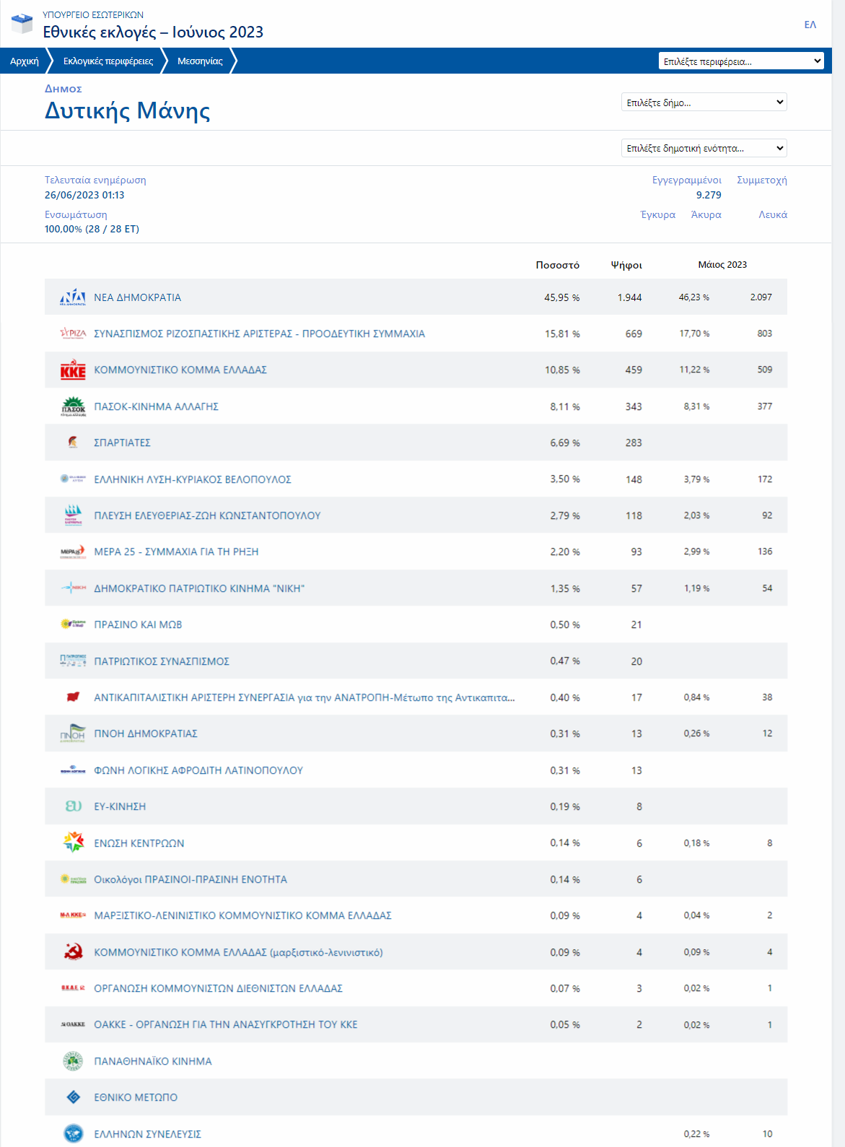
Task: Click the ΝΙΚΗ party logo
Action: click(x=73, y=588)
